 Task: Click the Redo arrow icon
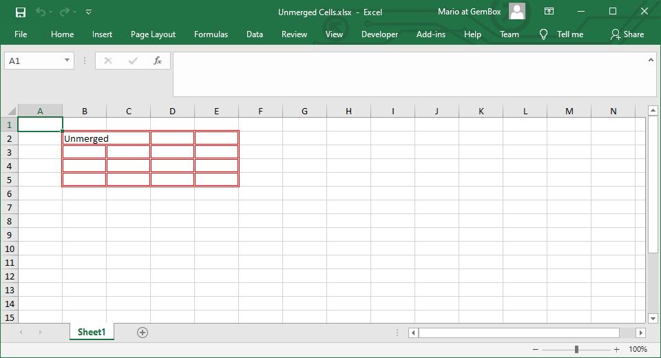pos(65,12)
